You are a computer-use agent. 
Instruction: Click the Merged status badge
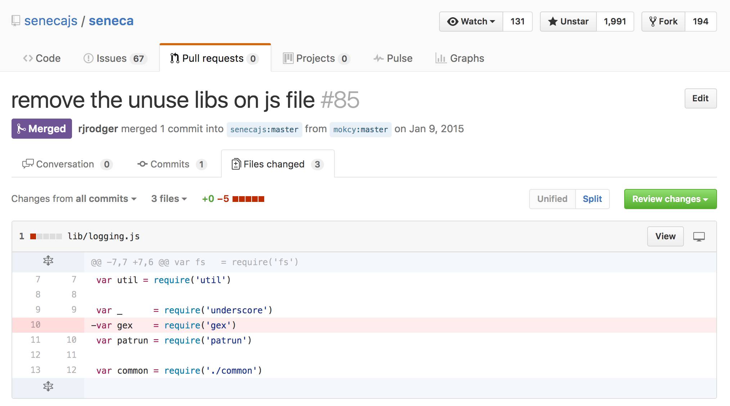point(42,129)
